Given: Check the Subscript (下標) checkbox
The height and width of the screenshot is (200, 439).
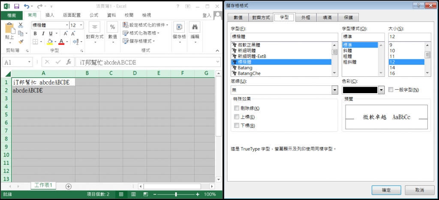Looking at the screenshot, I should (x=237, y=125).
